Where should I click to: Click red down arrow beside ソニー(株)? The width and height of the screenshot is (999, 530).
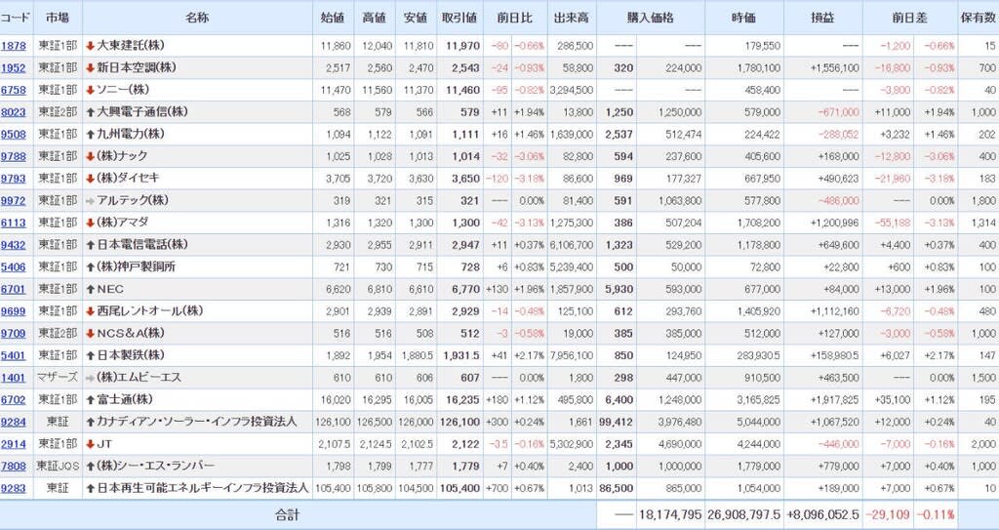click(90, 90)
